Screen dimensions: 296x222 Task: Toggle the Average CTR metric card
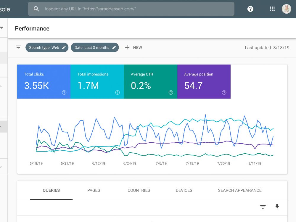coord(151,82)
